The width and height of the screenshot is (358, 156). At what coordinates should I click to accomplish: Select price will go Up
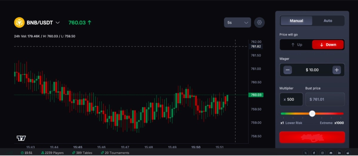[x=296, y=45]
